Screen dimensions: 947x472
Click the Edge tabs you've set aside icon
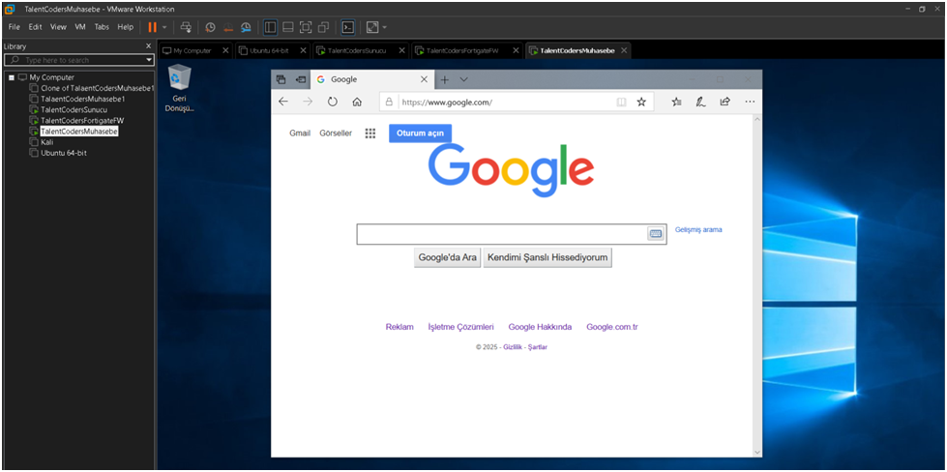coord(281,79)
